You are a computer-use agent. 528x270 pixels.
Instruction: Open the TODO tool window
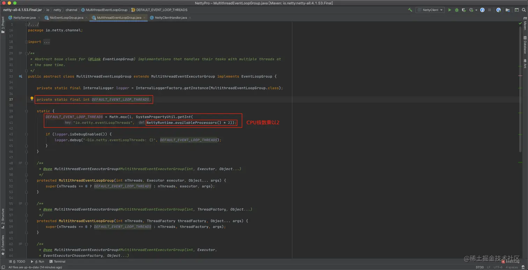[x=17, y=261]
